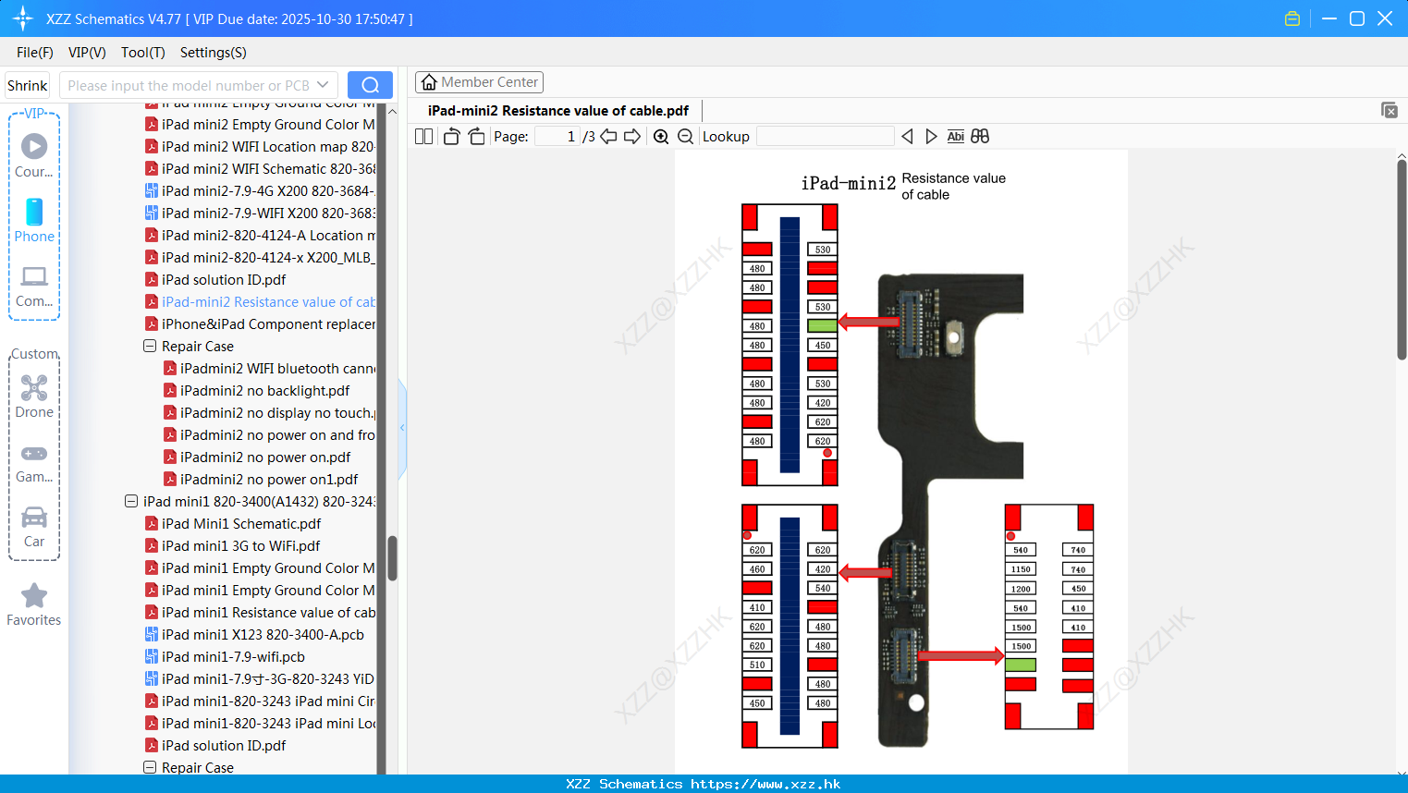This screenshot has width=1408, height=793.
Task: Rotate page counterclockwise
Action: coord(451,136)
